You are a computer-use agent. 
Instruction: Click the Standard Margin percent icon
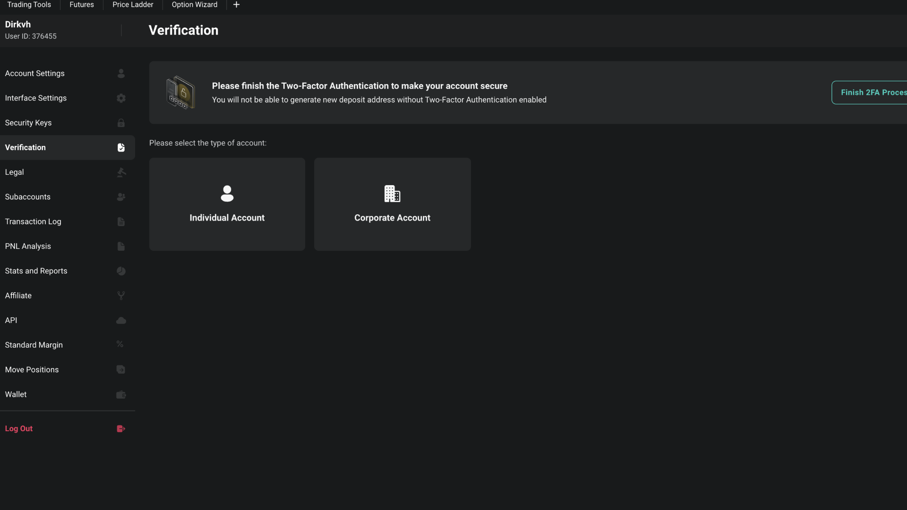pos(120,345)
